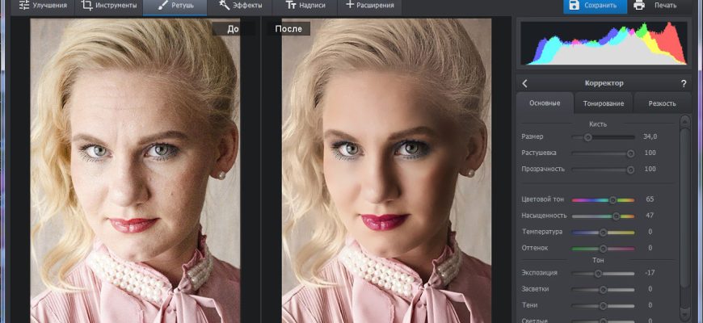Click the floppy disk save icon
Viewport: 703px width, 323px height.
(x=574, y=6)
